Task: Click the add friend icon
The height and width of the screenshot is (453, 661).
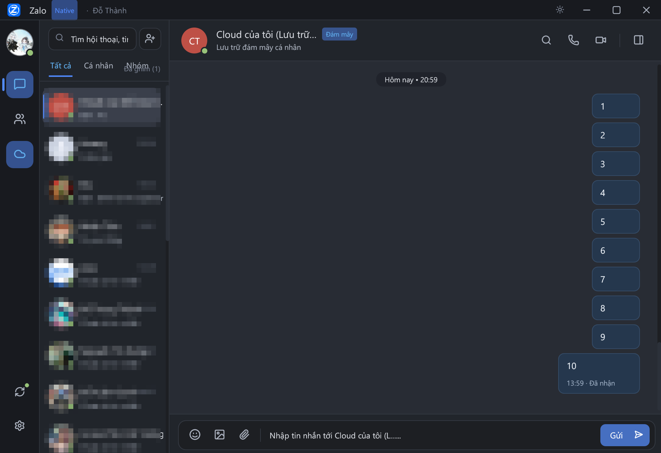Action: coord(150,39)
